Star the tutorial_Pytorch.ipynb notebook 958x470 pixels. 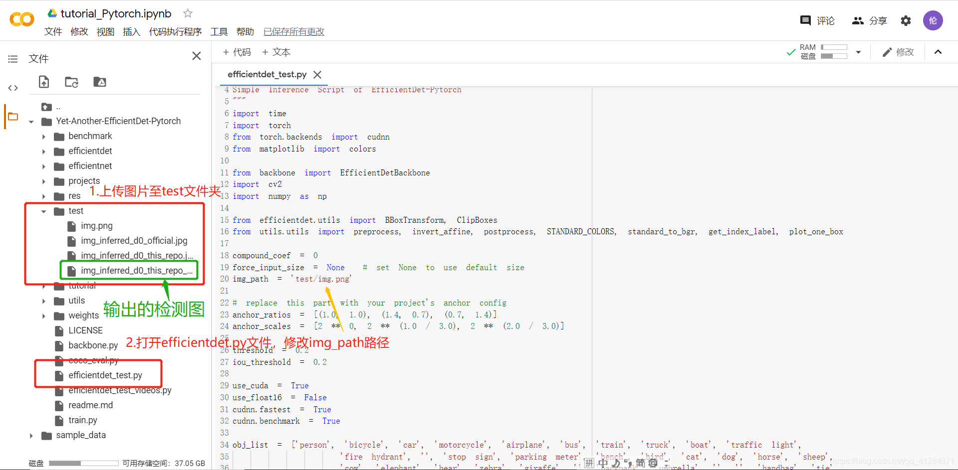[x=188, y=13]
